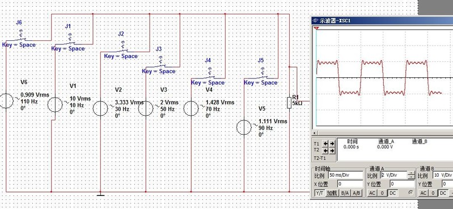Image resolution: width=453 pixels, height=209 pixels.
Task: Increase Channel A scale with up stepper
Action: (411, 173)
